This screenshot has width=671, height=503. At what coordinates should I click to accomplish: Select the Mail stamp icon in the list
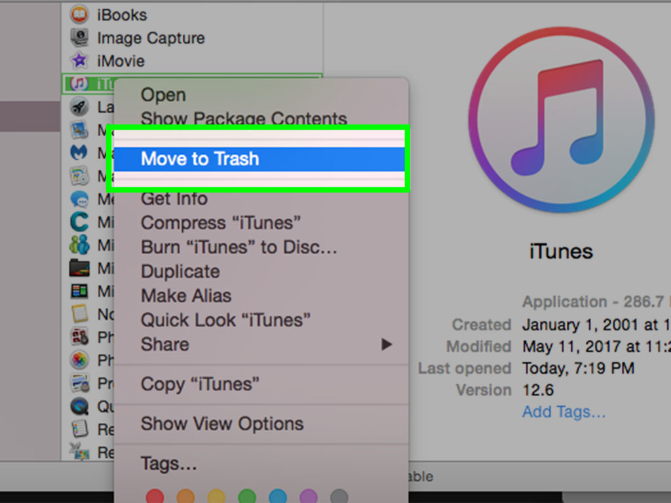79,130
